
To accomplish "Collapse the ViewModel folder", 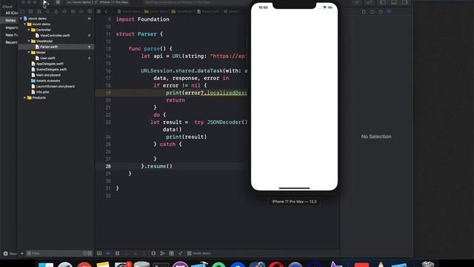I will pyautogui.click(x=29, y=42).
